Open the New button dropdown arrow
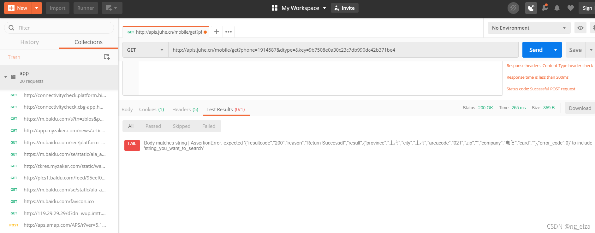 click(x=37, y=8)
